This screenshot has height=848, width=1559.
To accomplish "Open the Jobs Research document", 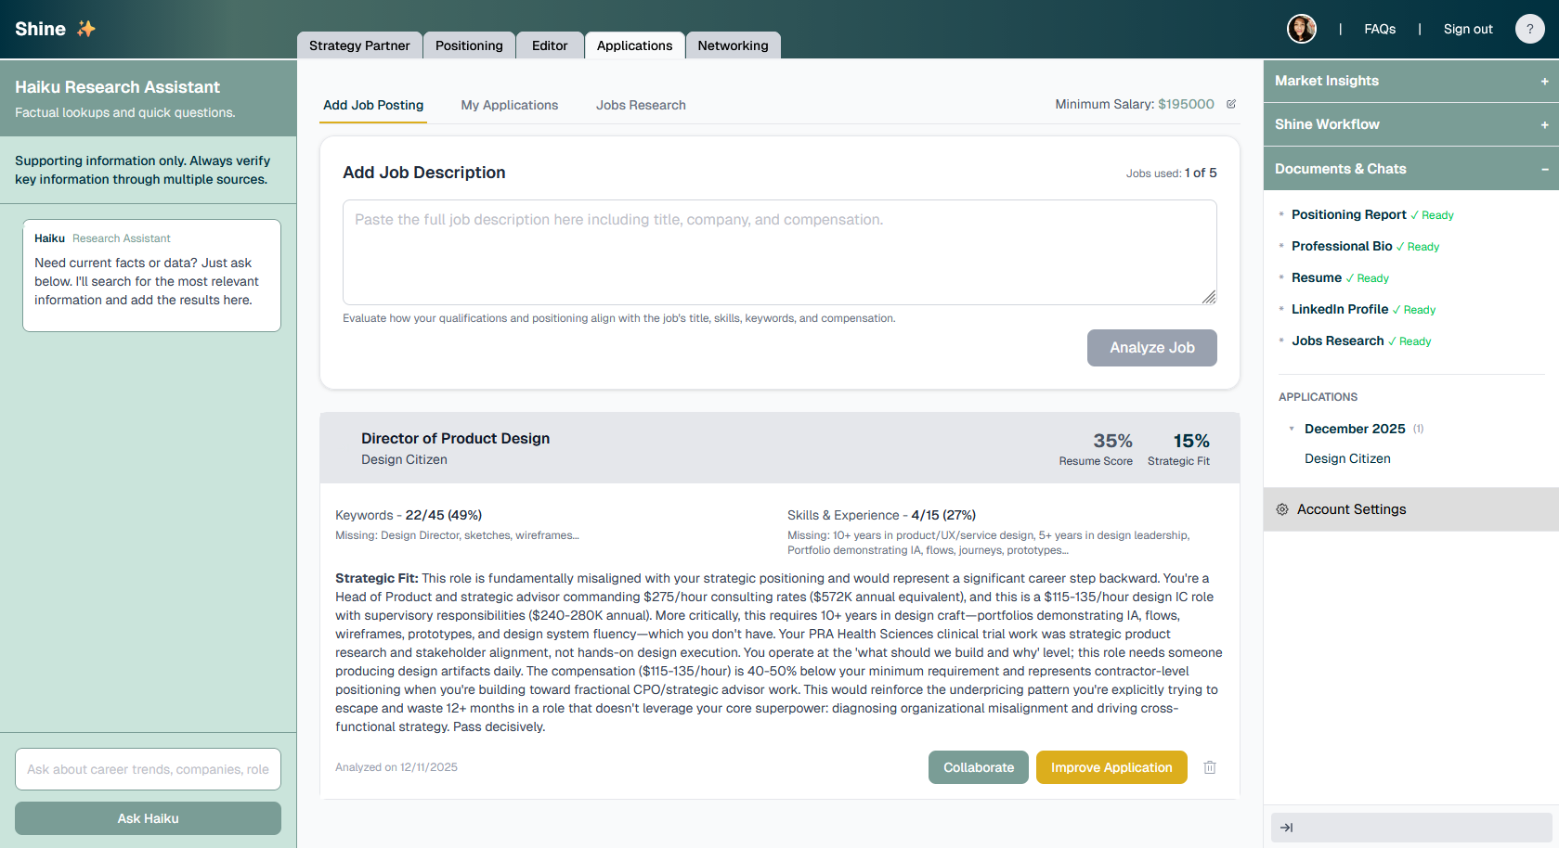I will tap(1338, 340).
